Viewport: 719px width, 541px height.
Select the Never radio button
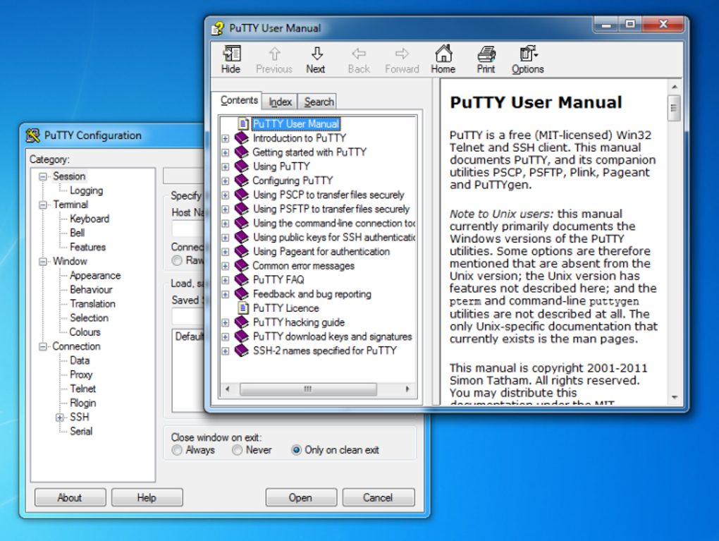pos(237,450)
